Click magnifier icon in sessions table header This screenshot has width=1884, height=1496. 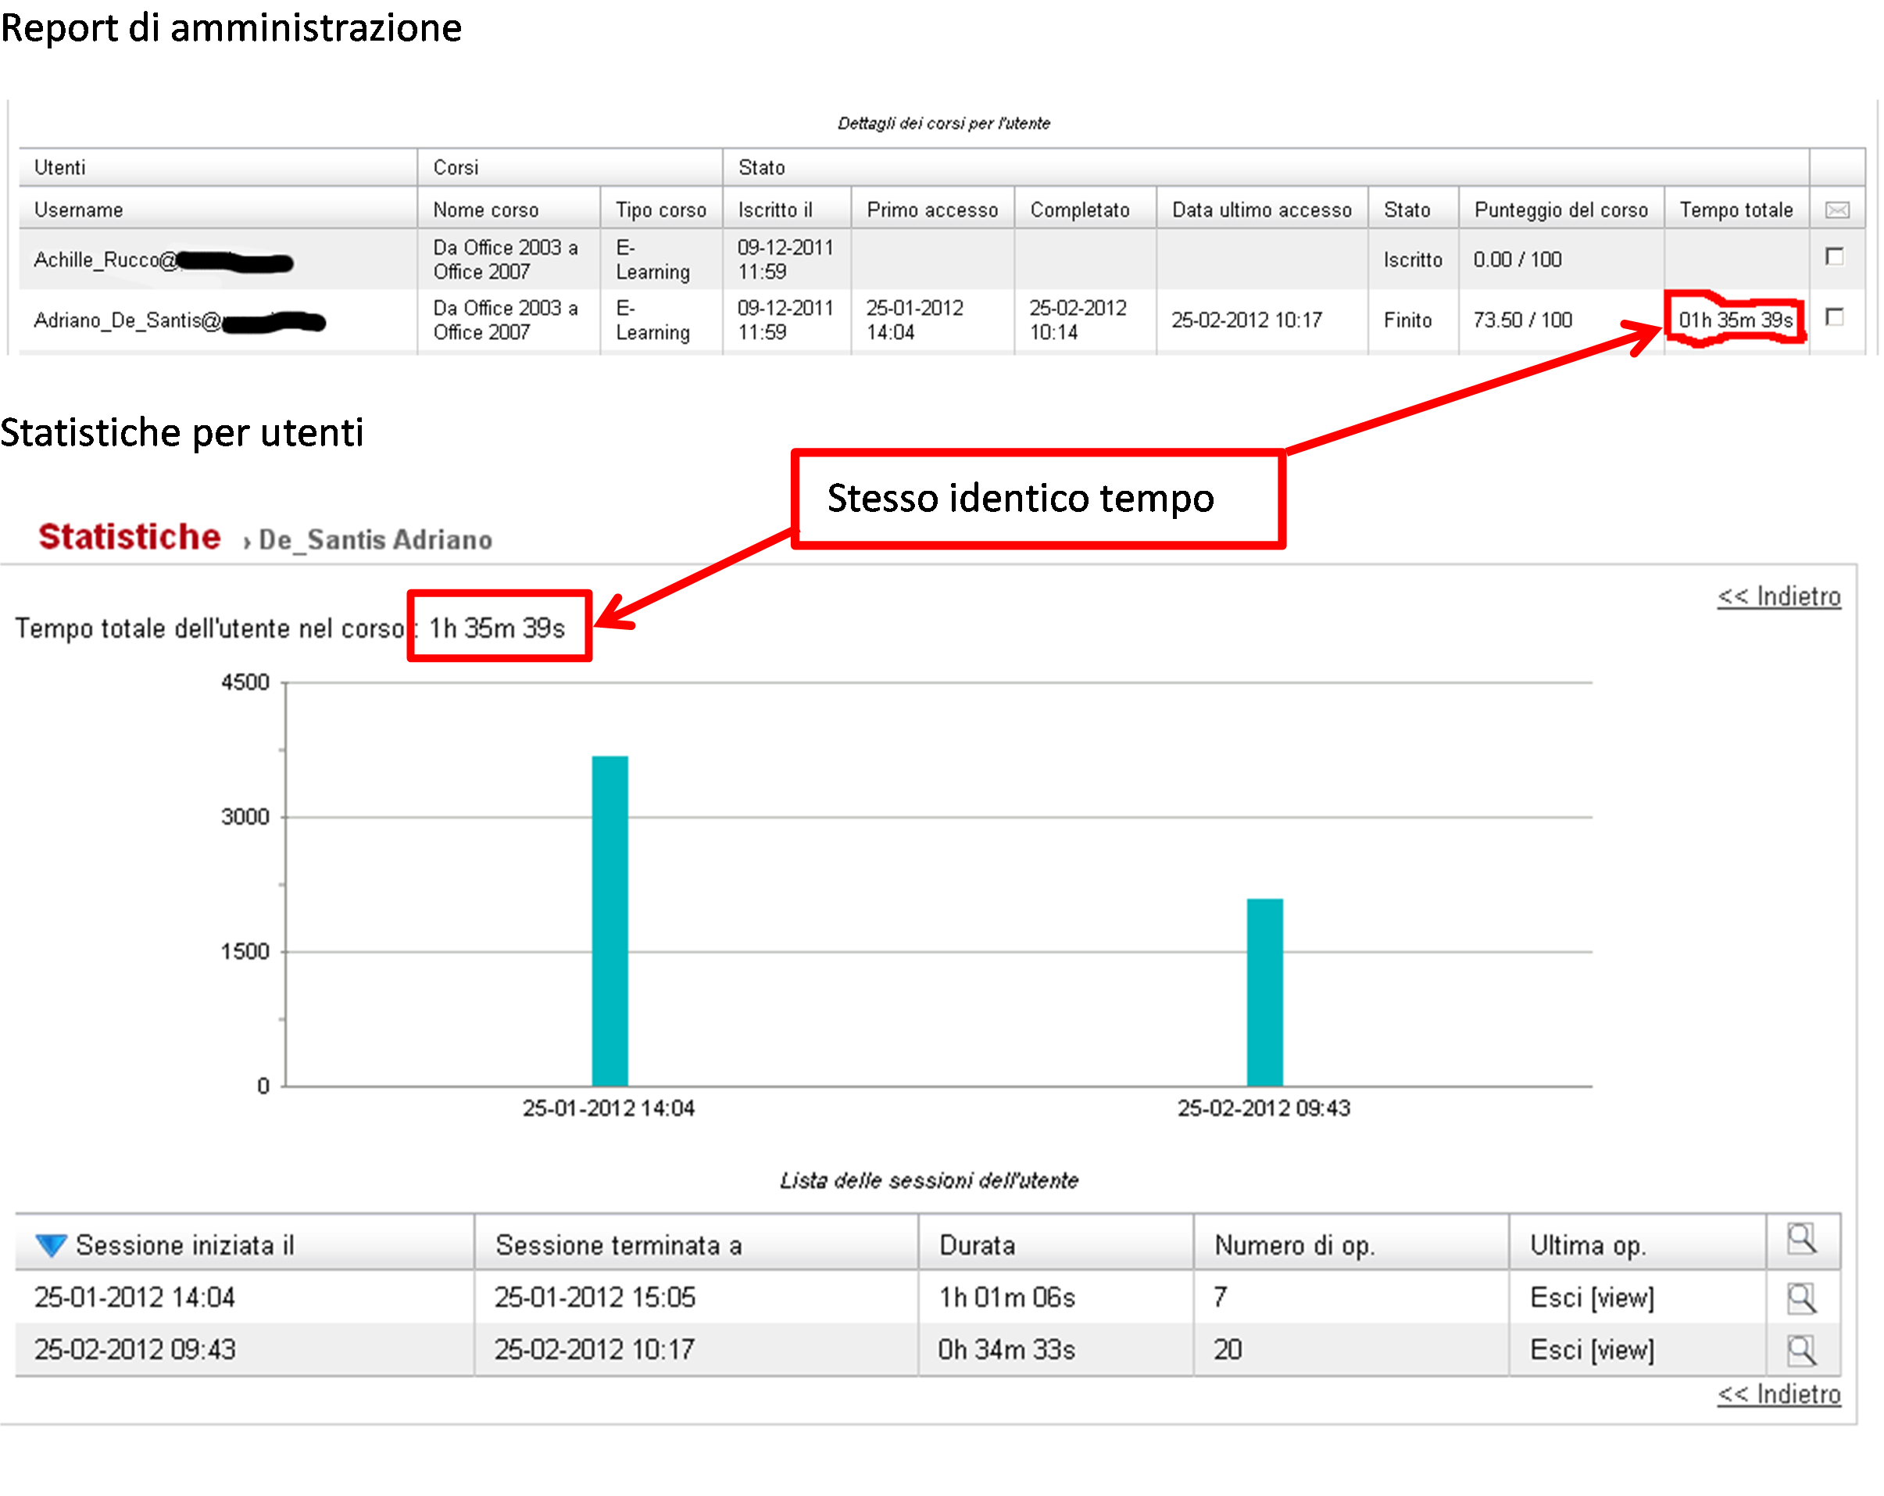(x=1802, y=1239)
